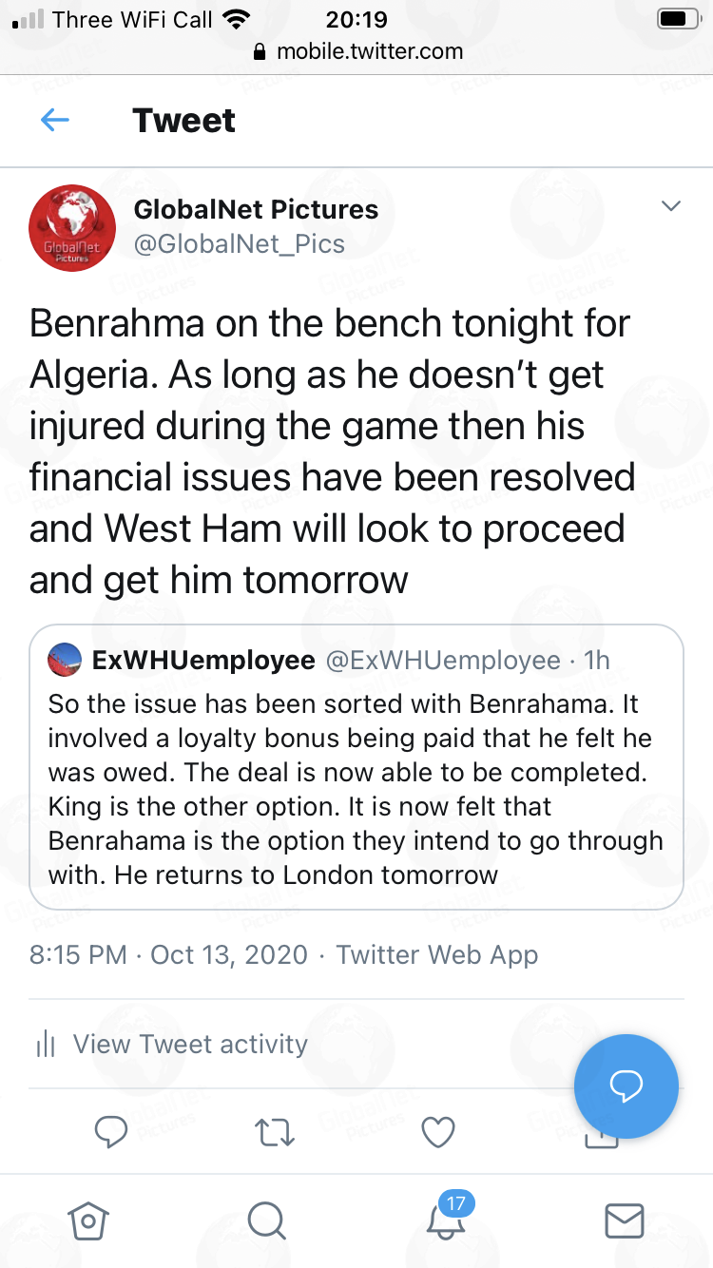The image size is (713, 1268).
Task: Reply using the speech bubble icon
Action: pyautogui.click(x=111, y=1131)
